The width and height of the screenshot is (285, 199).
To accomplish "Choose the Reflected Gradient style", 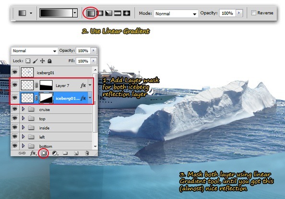I will (118, 13).
